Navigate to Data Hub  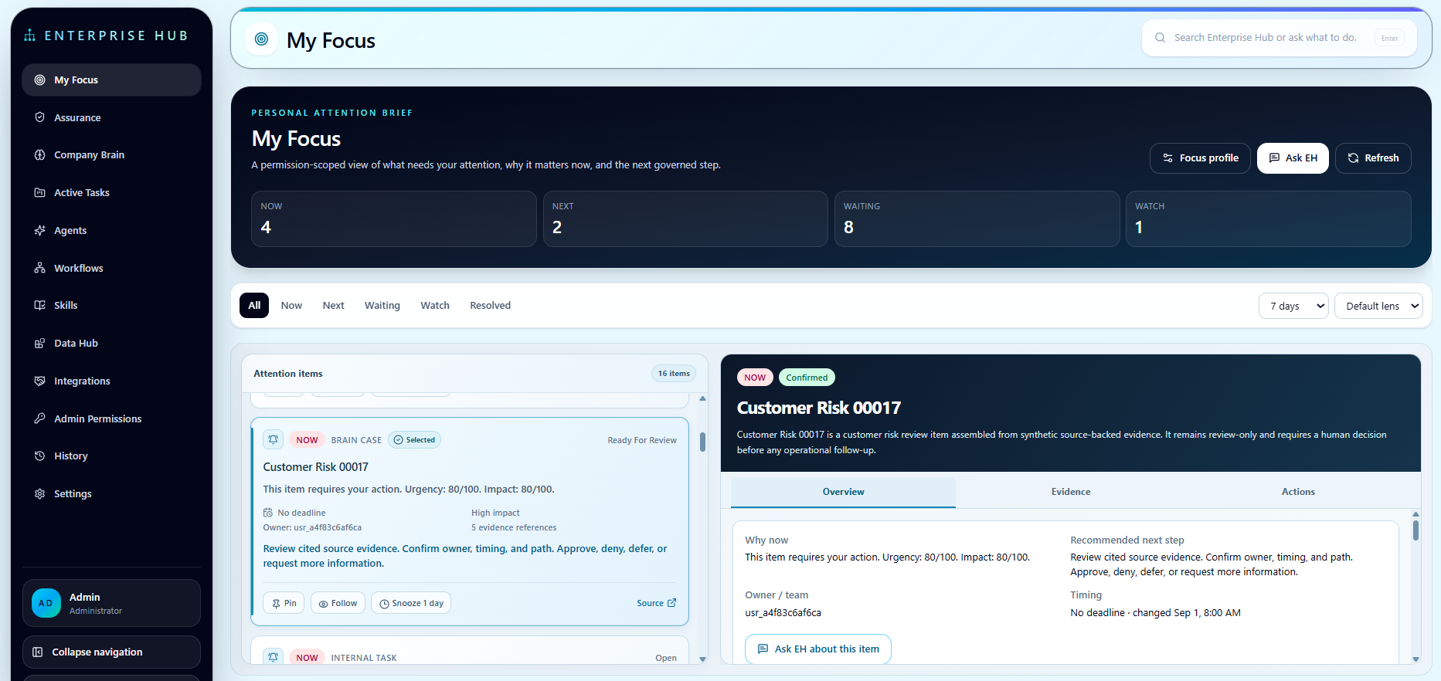click(x=111, y=343)
